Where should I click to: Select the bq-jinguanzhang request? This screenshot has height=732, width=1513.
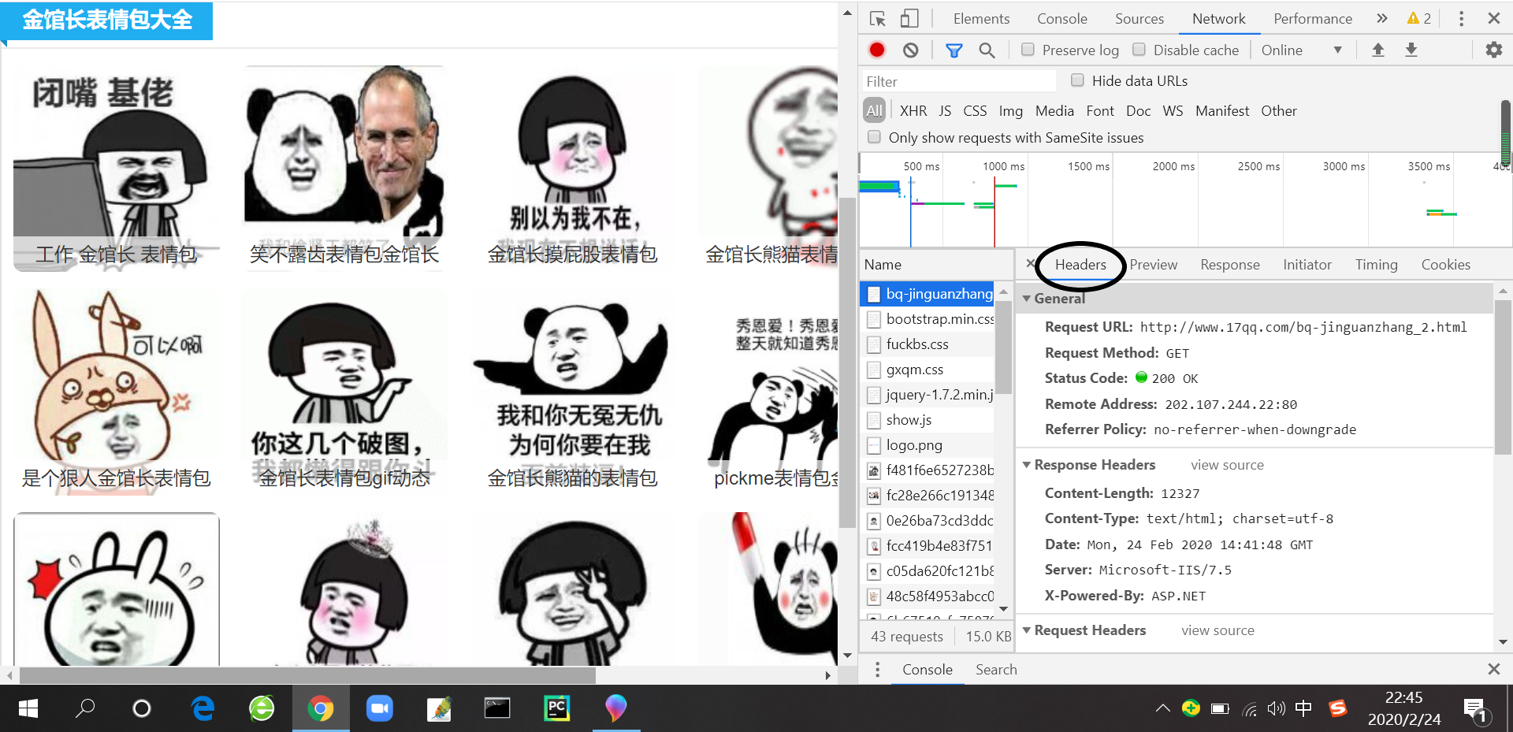pyautogui.click(x=930, y=293)
